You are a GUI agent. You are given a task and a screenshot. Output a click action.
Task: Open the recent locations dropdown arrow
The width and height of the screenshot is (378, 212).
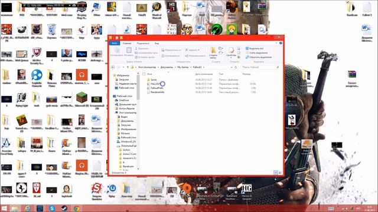click(x=123, y=67)
